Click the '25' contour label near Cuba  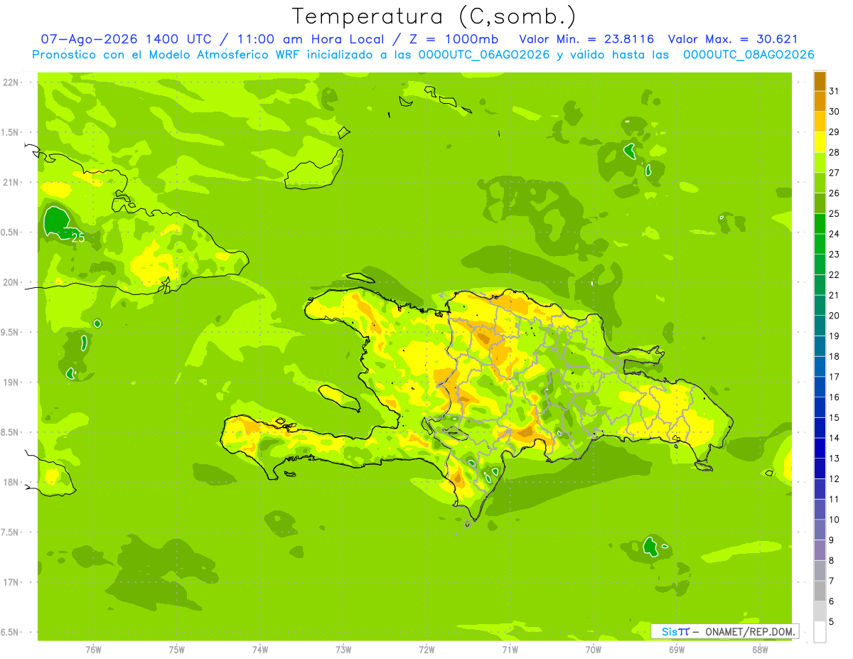(x=77, y=237)
